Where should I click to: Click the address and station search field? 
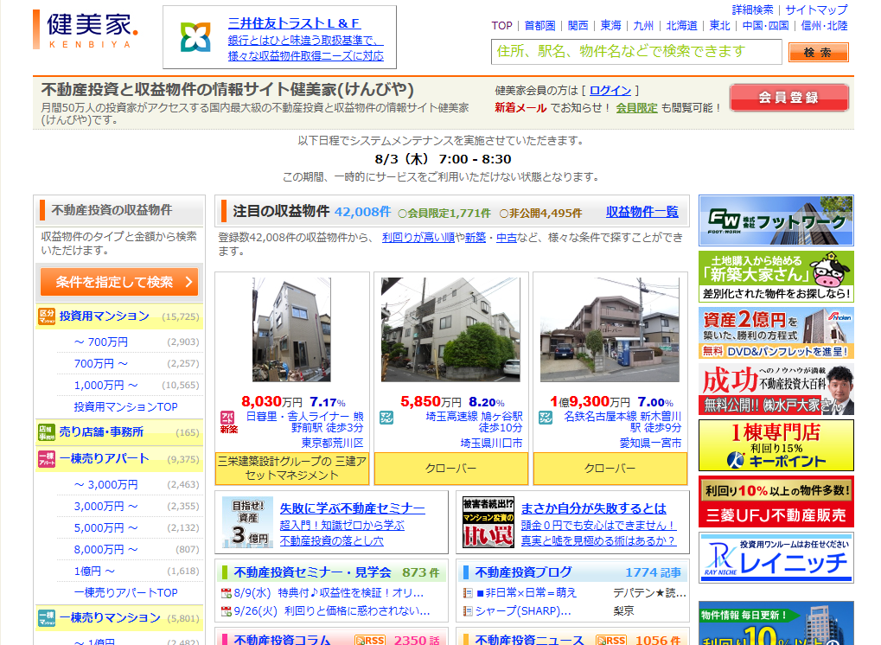tap(635, 52)
